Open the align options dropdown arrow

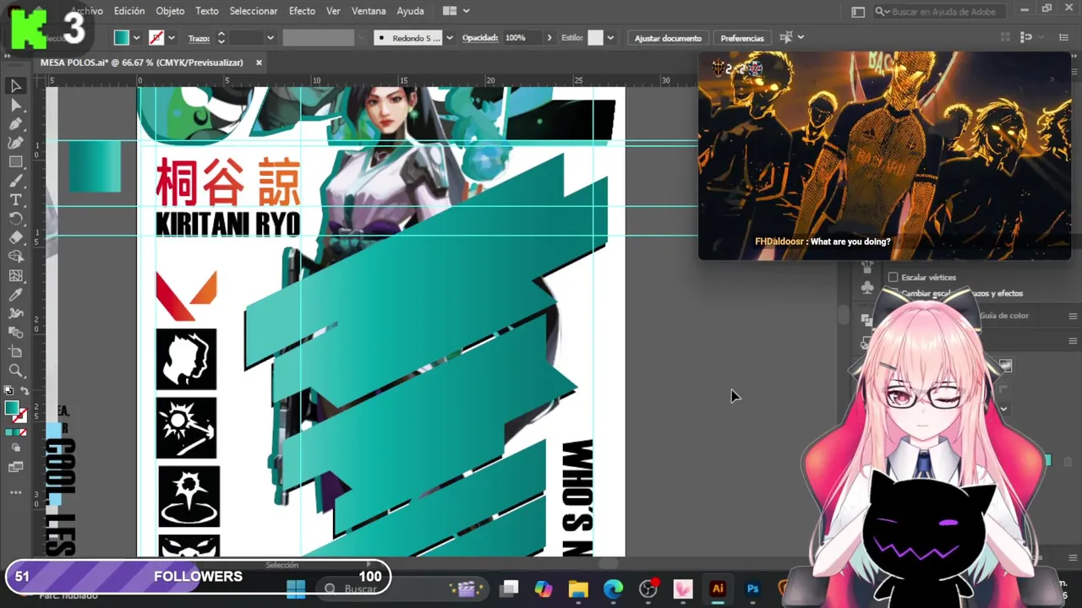[801, 37]
